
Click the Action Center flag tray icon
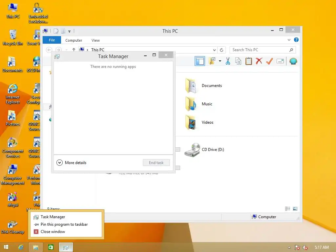(x=297, y=247)
